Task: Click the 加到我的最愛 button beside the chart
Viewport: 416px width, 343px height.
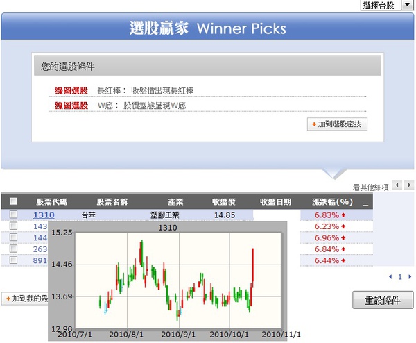Action: 25,299
